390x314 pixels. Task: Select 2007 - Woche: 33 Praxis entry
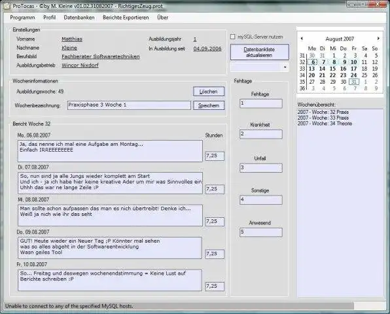click(323, 118)
